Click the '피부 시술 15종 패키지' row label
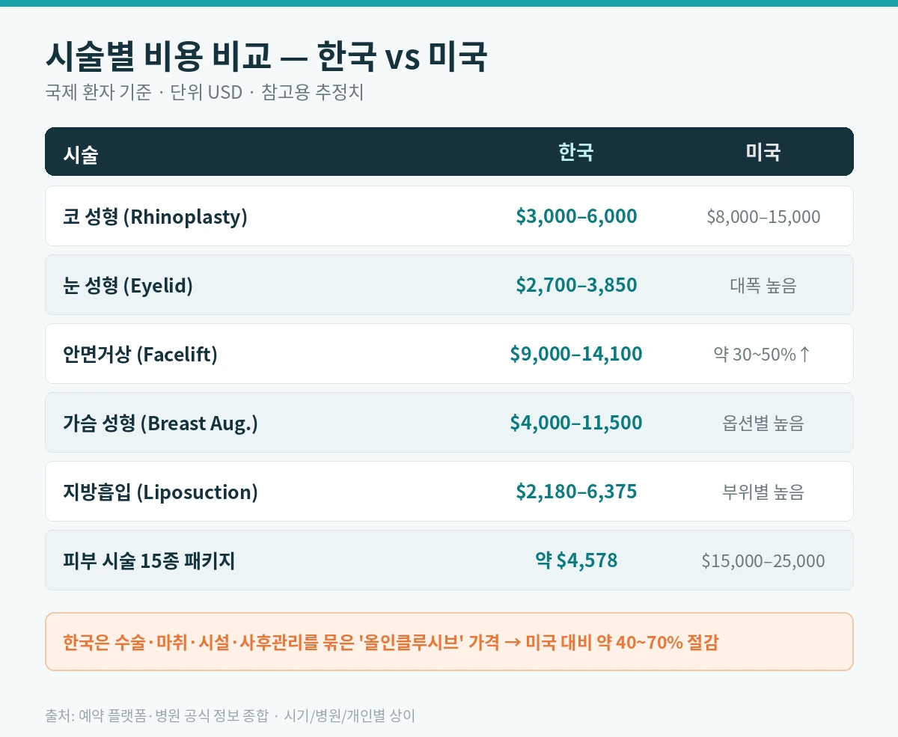Image resolution: width=898 pixels, height=737 pixels. (x=150, y=561)
